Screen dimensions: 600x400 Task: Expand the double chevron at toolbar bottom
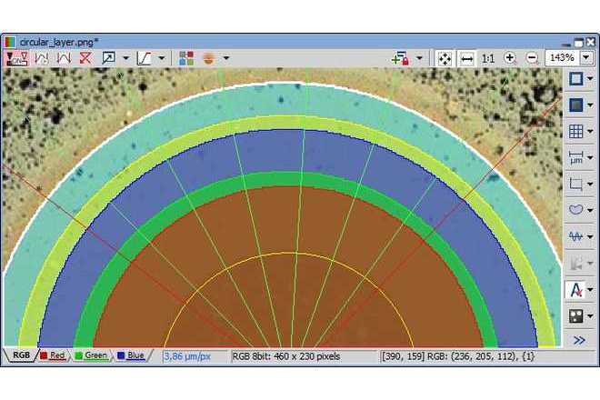point(579,340)
